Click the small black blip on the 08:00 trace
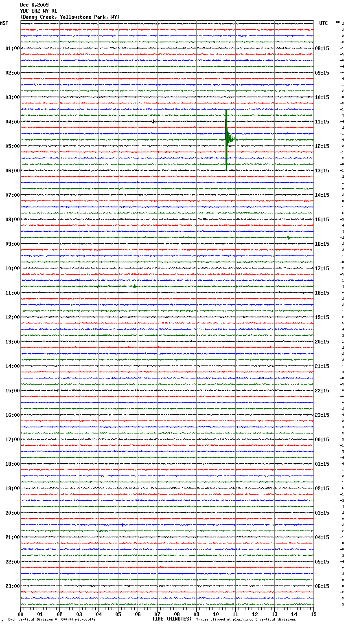 point(204,219)
